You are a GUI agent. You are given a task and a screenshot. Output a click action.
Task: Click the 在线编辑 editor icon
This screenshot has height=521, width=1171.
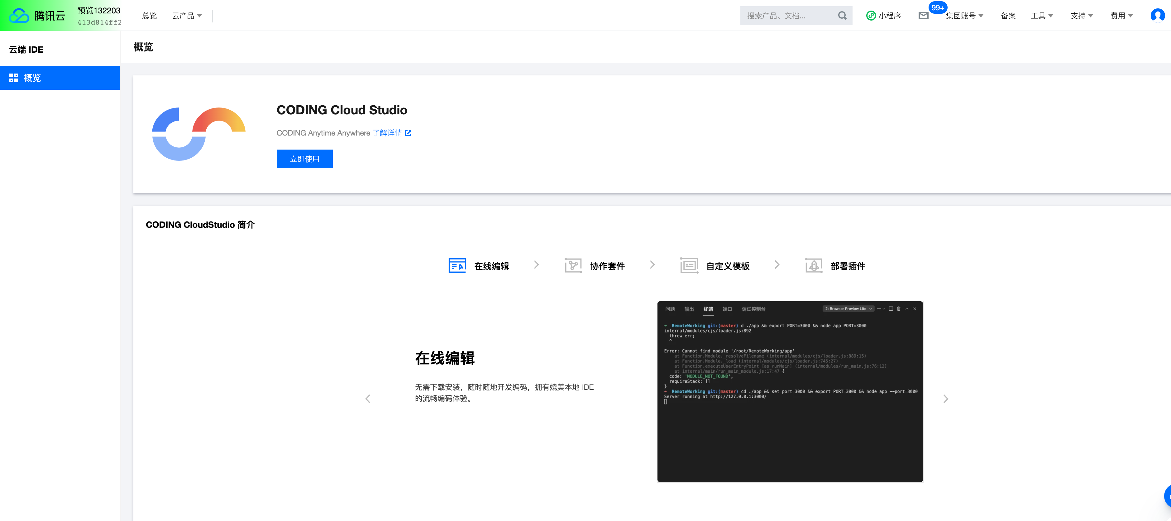(x=457, y=265)
